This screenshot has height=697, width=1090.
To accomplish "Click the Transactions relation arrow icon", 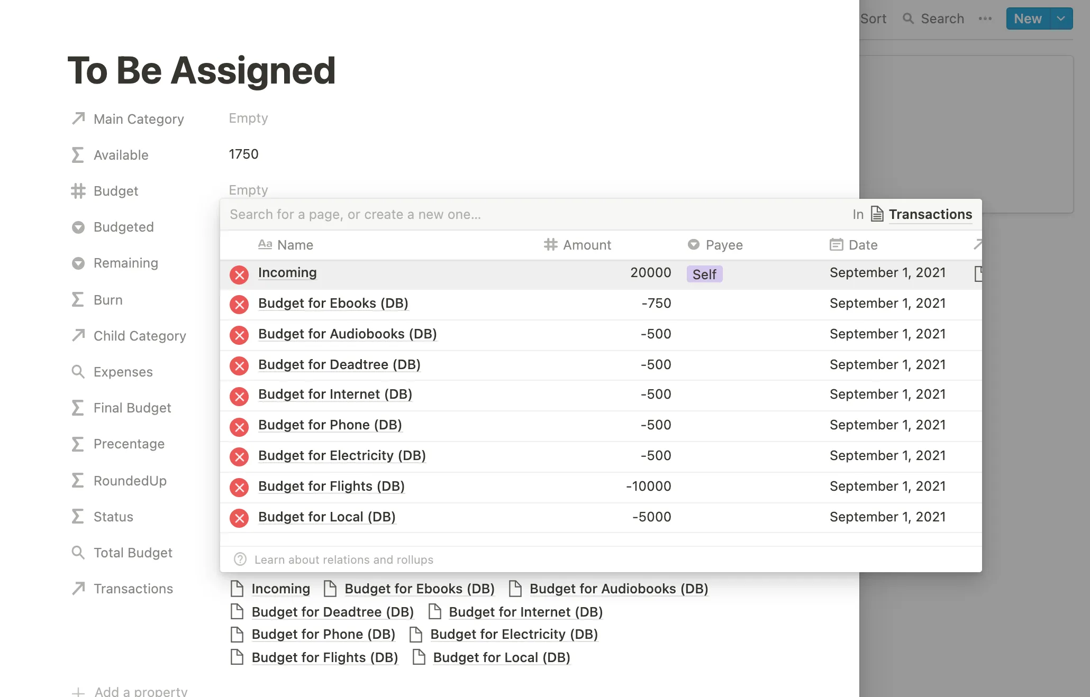I will pyautogui.click(x=78, y=588).
